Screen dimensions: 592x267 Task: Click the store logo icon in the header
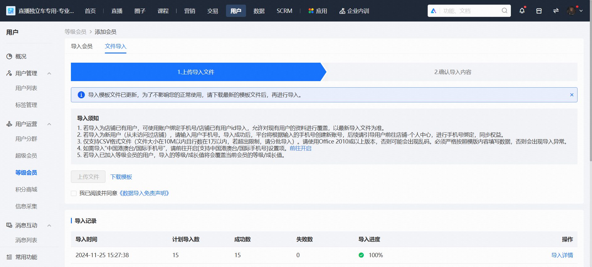(x=11, y=11)
